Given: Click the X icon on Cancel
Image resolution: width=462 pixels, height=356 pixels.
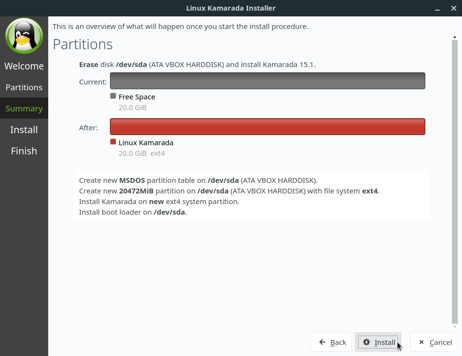Looking at the screenshot, I should point(421,342).
